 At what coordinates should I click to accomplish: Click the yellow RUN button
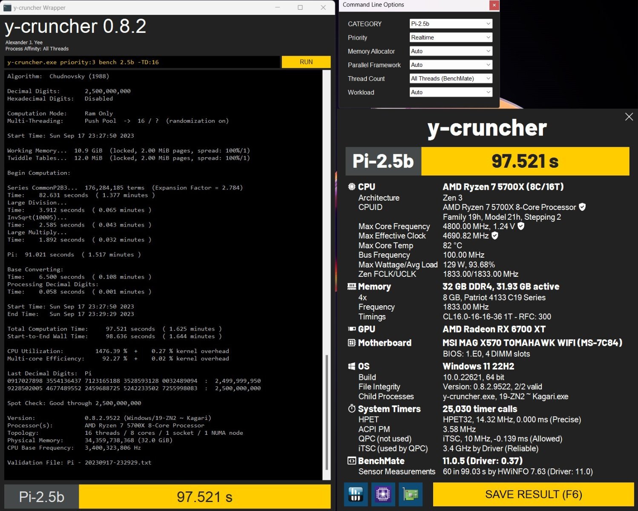pos(306,62)
